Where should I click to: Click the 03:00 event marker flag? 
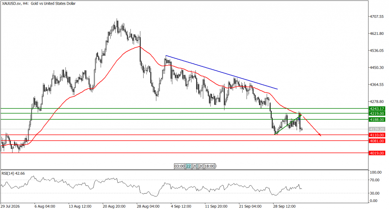(x=179, y=166)
